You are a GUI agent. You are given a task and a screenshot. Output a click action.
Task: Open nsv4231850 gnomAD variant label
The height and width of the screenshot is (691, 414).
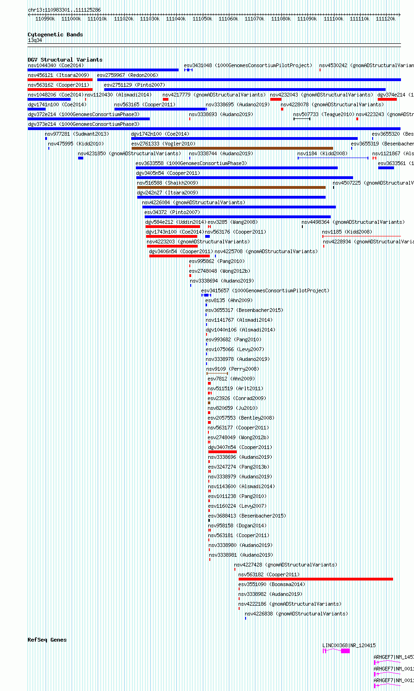[x=130, y=153]
